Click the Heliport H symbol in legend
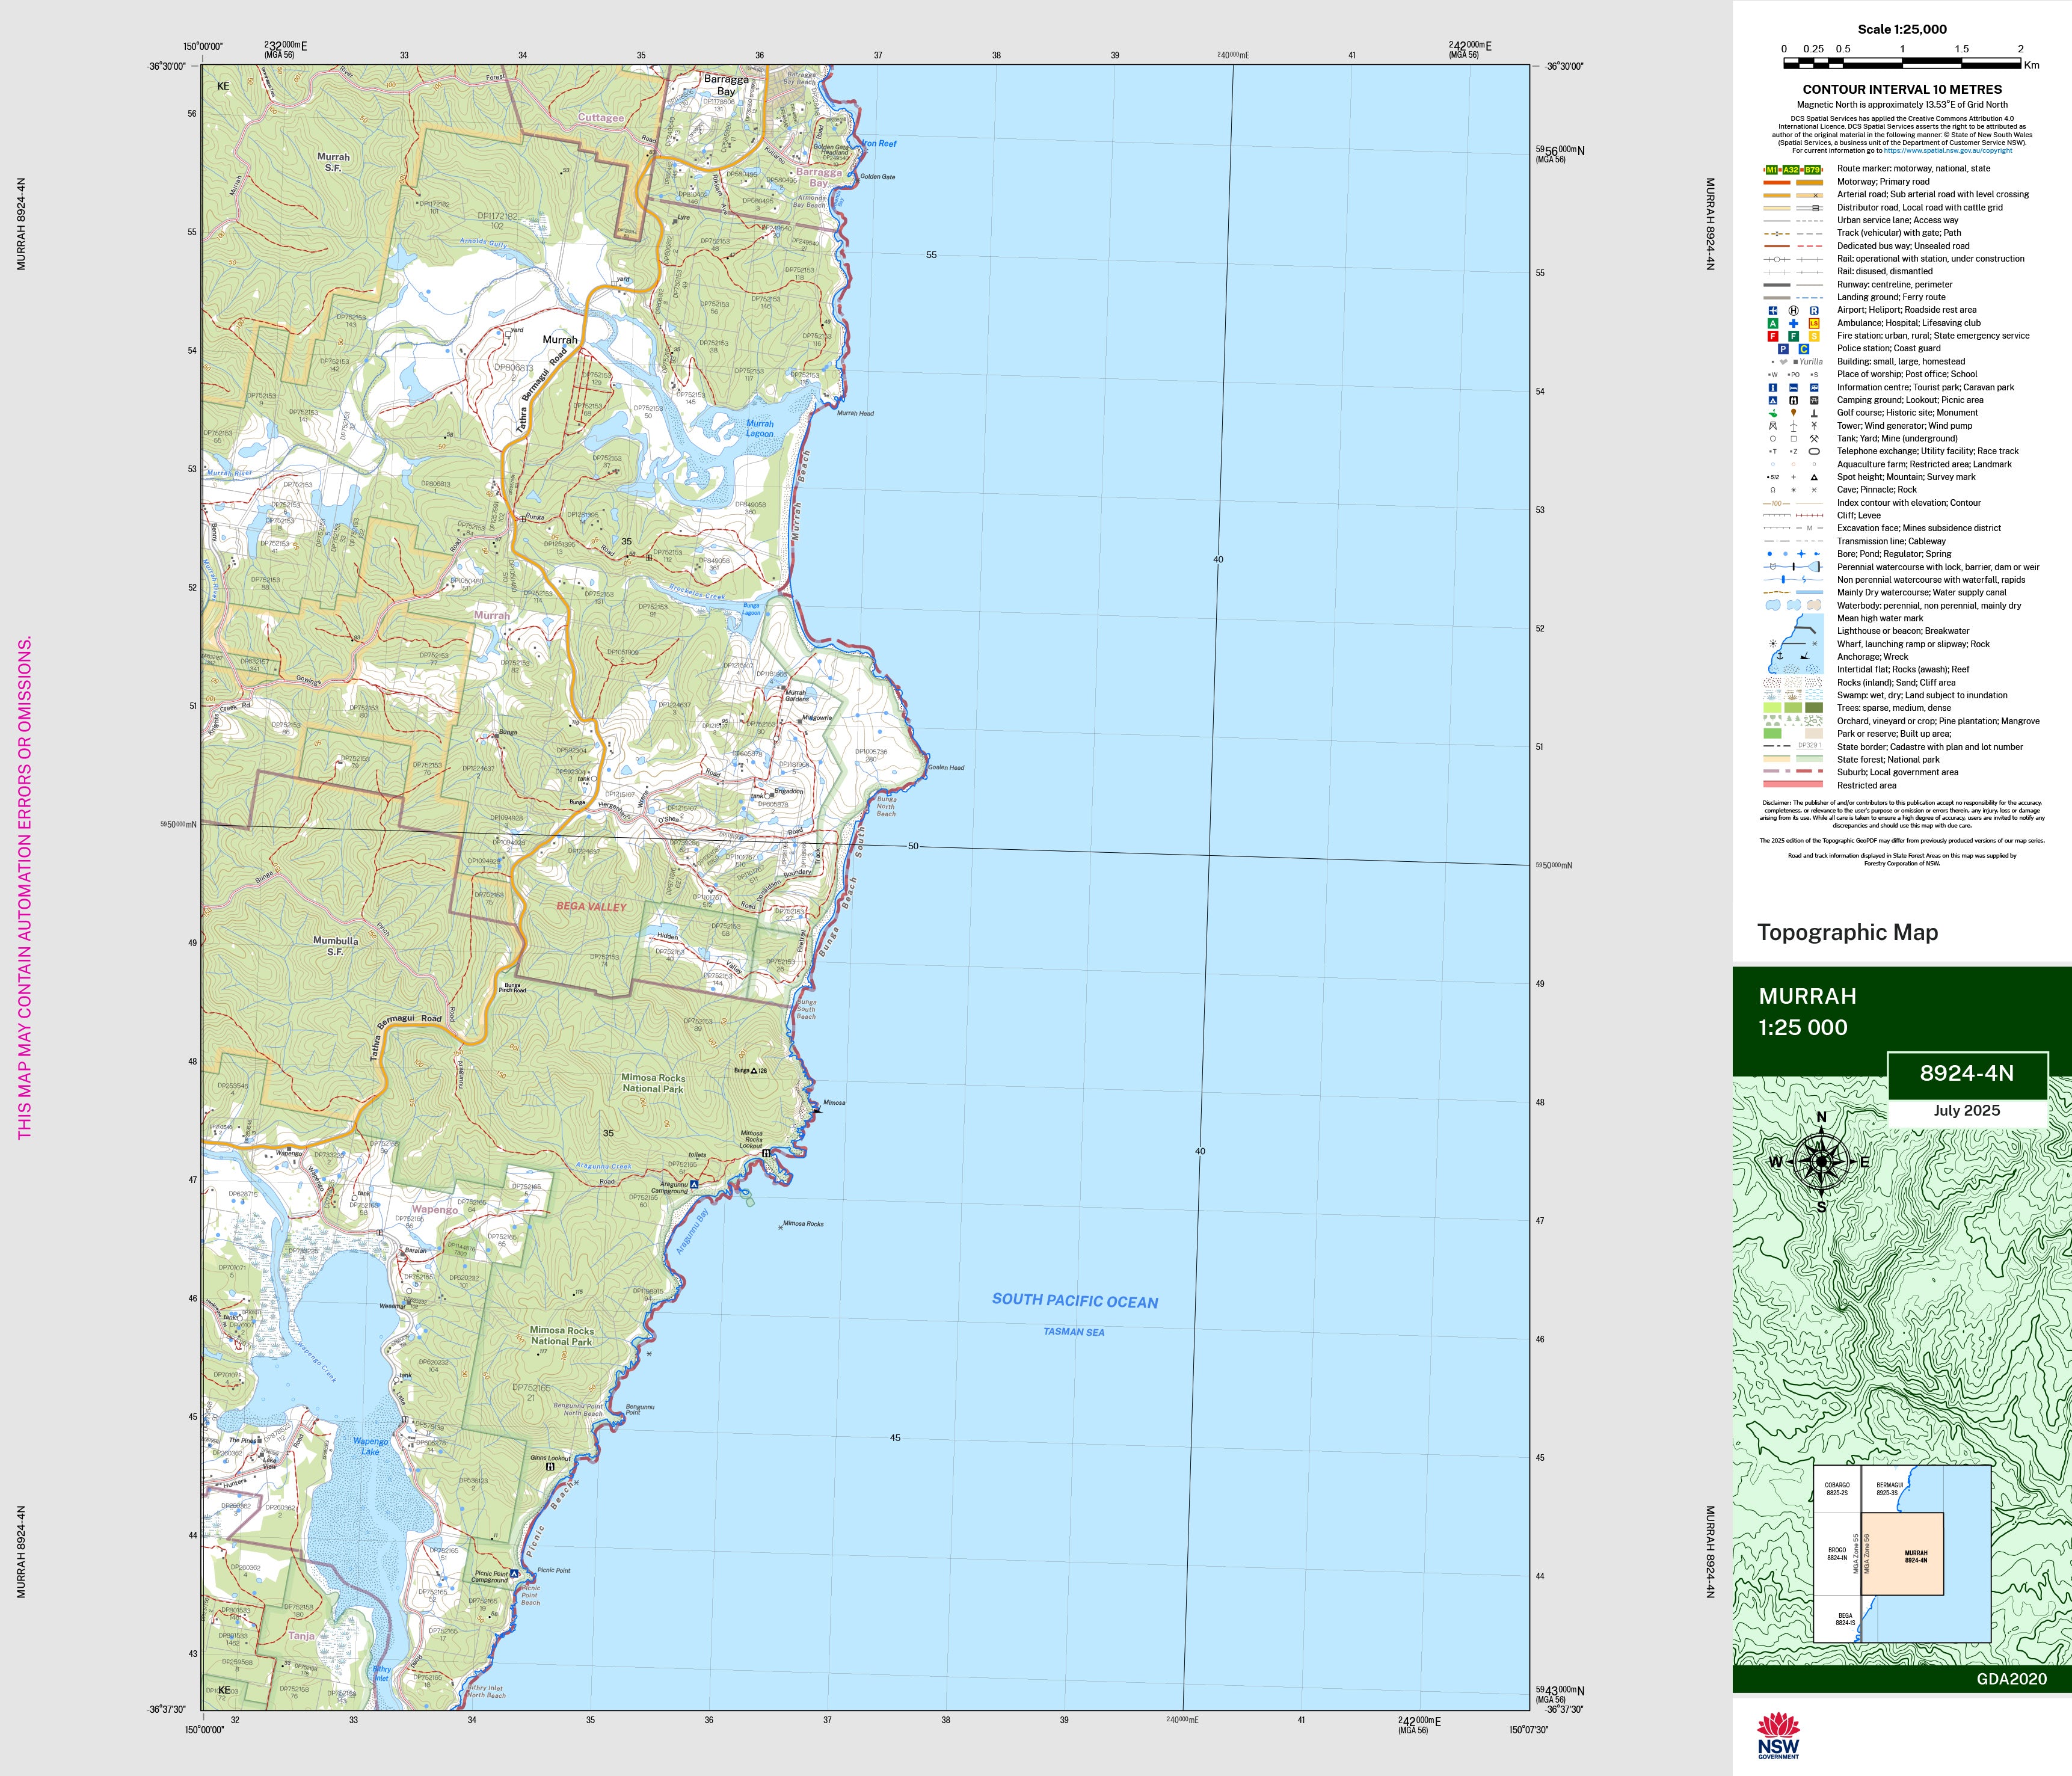Viewport: 2072px width, 1776px height. pyautogui.click(x=1794, y=311)
